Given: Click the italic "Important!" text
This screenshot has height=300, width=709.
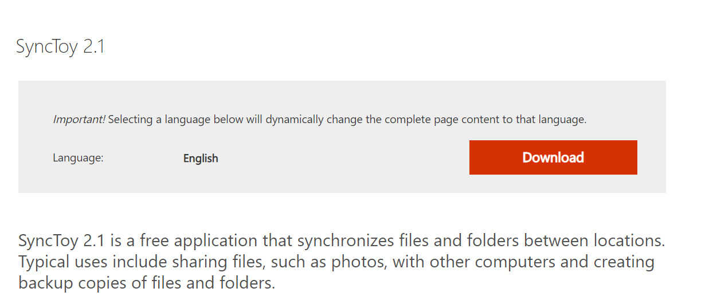Looking at the screenshot, I should pos(79,120).
